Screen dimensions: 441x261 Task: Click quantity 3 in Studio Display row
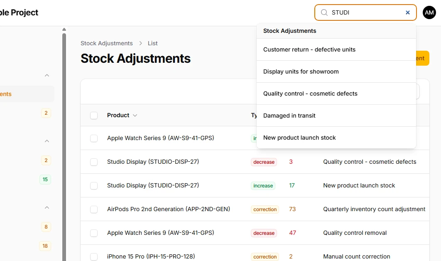(291, 162)
